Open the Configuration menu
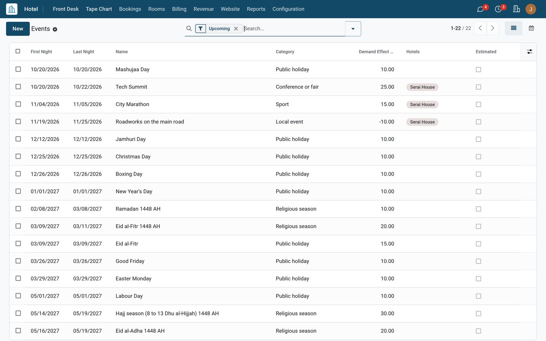546x341 pixels. pyautogui.click(x=288, y=9)
